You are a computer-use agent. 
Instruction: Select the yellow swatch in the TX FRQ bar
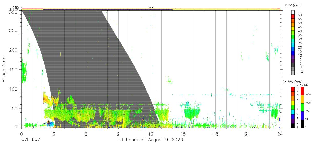tap(293, 103)
